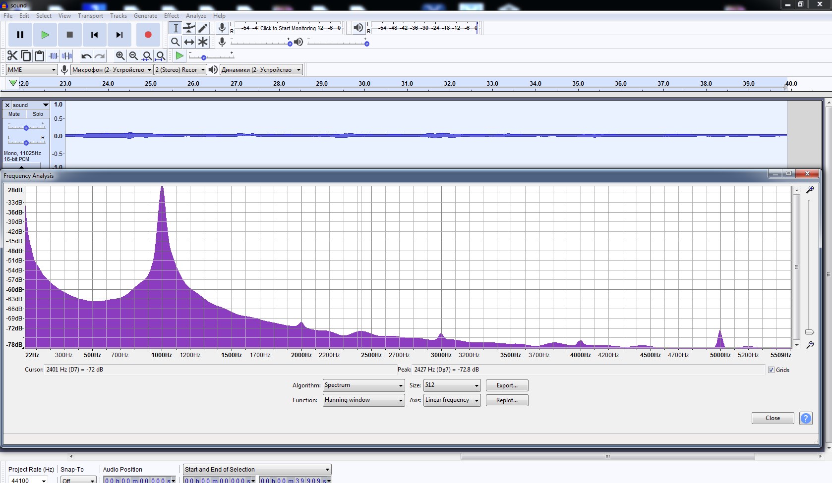Select the Draw pencil tool
The width and height of the screenshot is (832, 483).
(203, 28)
